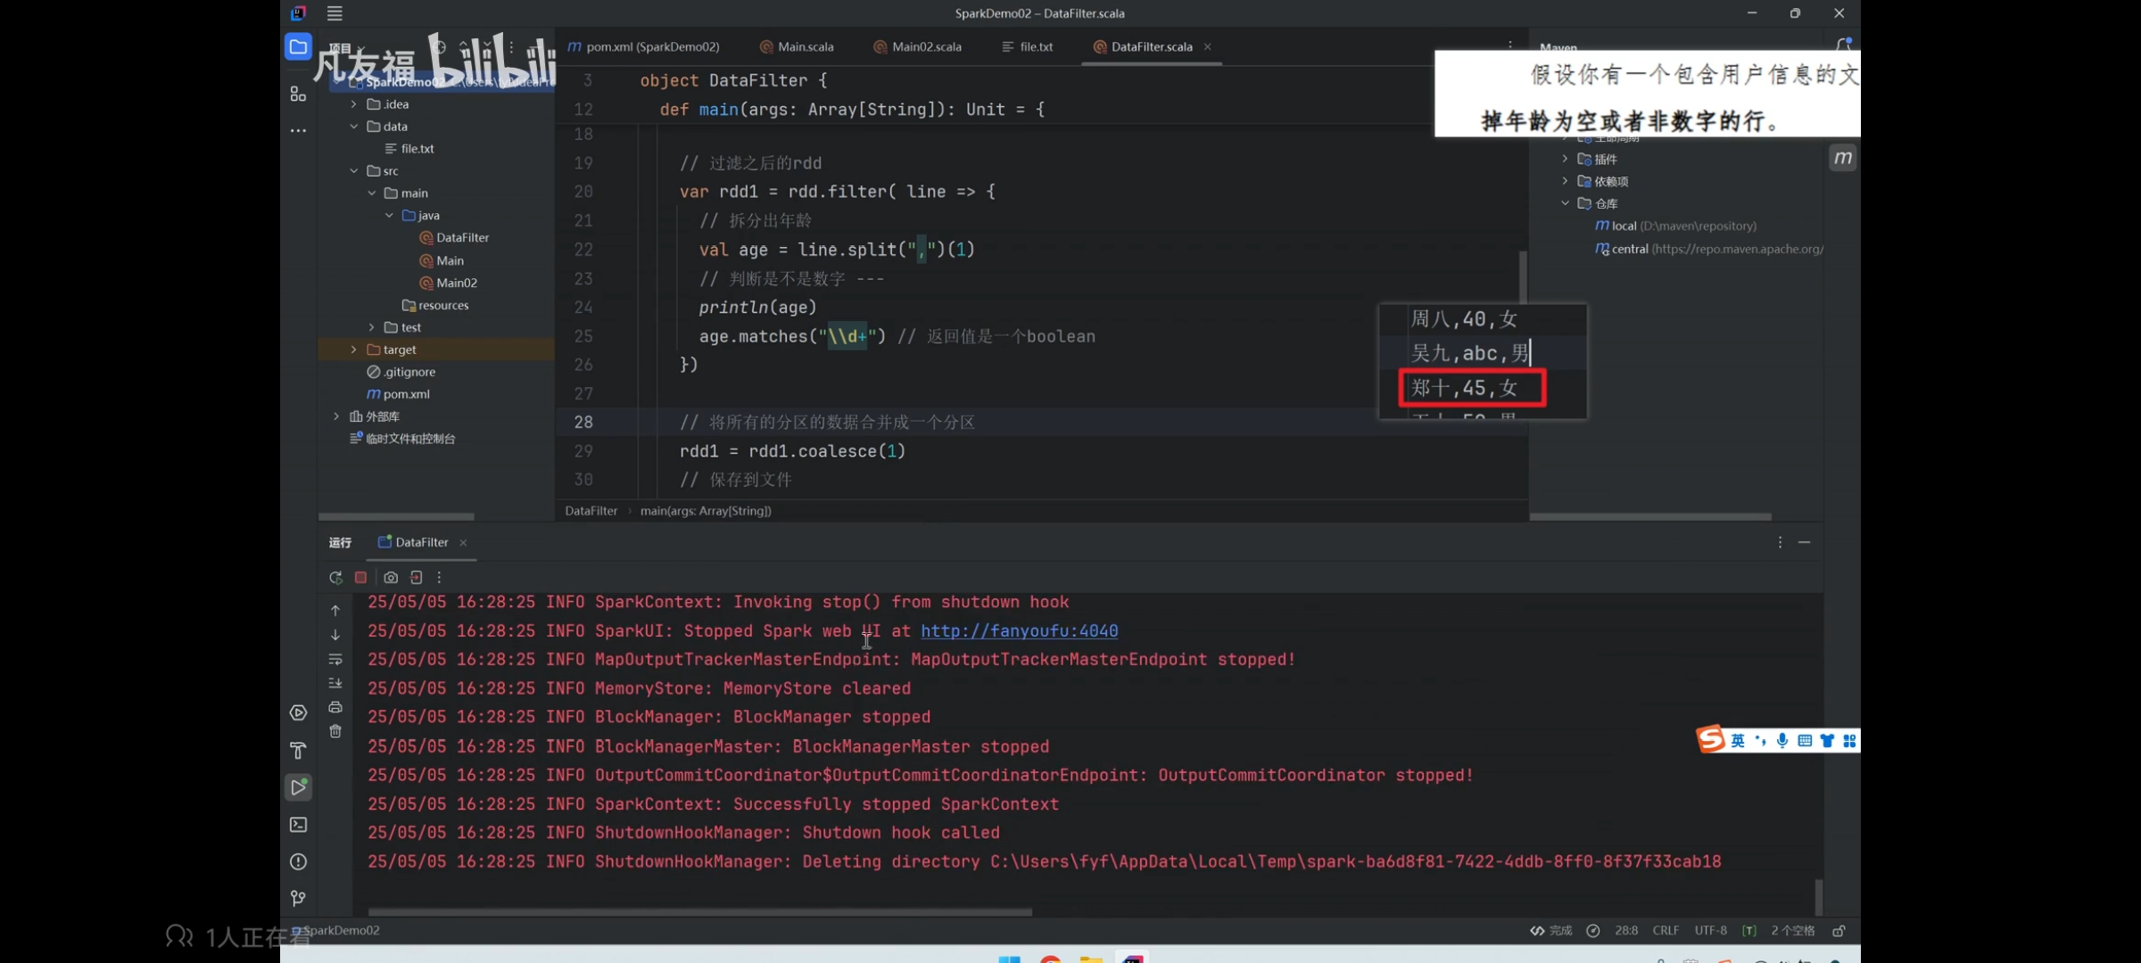This screenshot has height=963, width=2141.
Task: Click the UTF-8 encoding in status bar
Action: point(1710,931)
